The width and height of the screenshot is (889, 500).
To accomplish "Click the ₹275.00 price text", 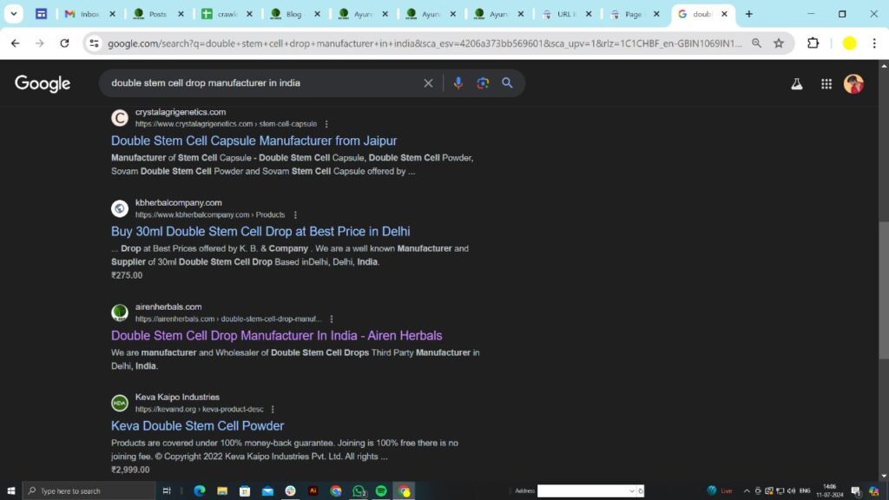I will [127, 275].
